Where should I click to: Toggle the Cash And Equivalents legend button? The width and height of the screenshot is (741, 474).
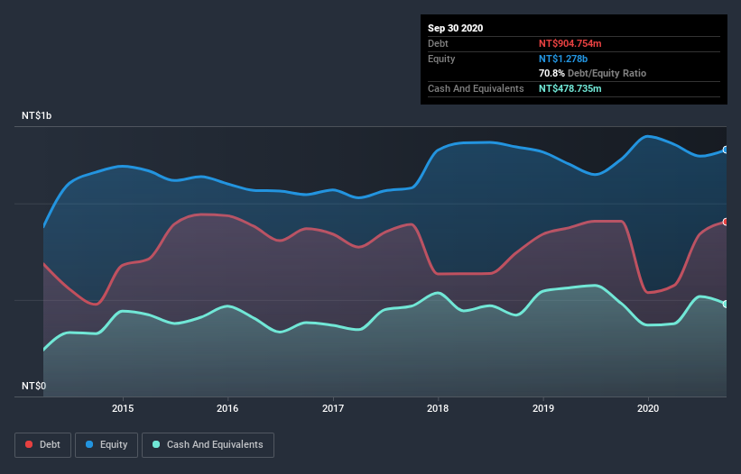(x=208, y=445)
